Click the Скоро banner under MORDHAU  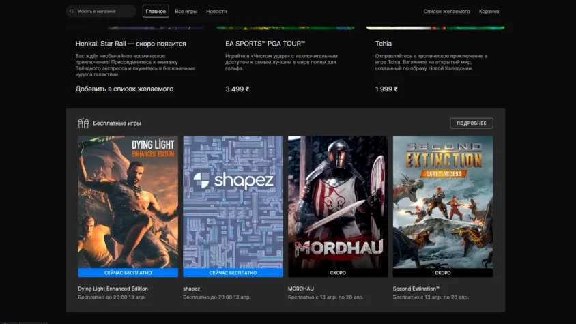point(338,273)
